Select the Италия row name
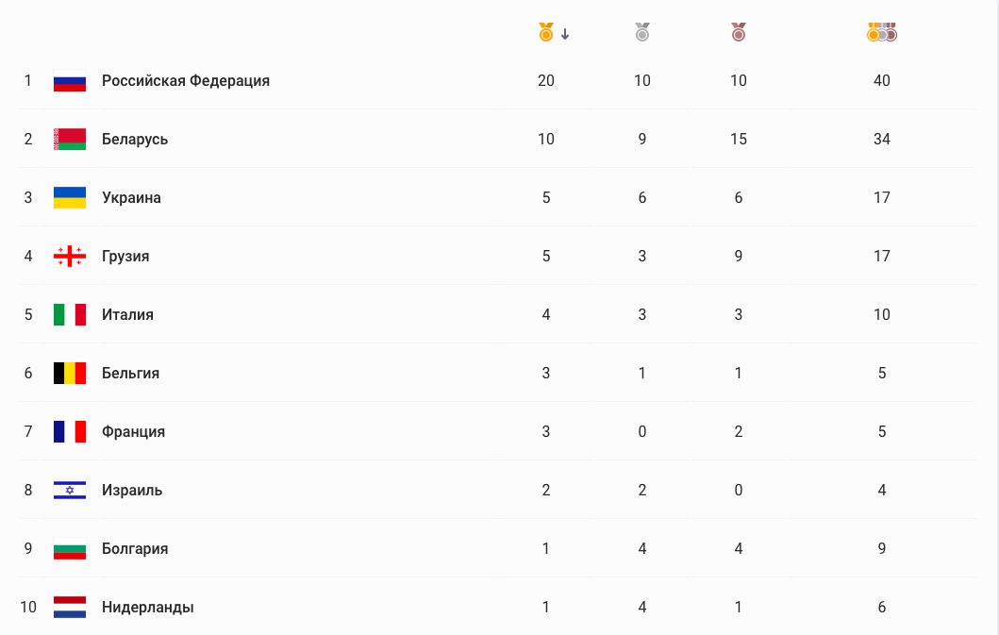Screen dimensions: 999x635 127,314
